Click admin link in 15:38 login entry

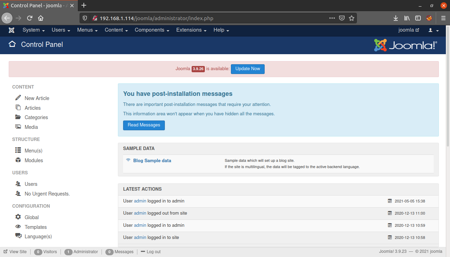pos(140,201)
